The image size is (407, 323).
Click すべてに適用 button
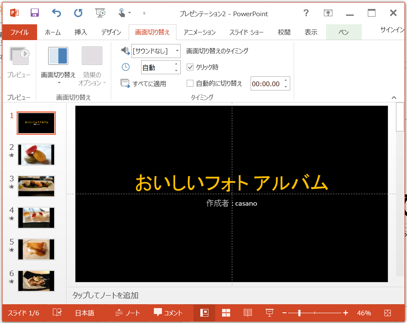click(144, 84)
